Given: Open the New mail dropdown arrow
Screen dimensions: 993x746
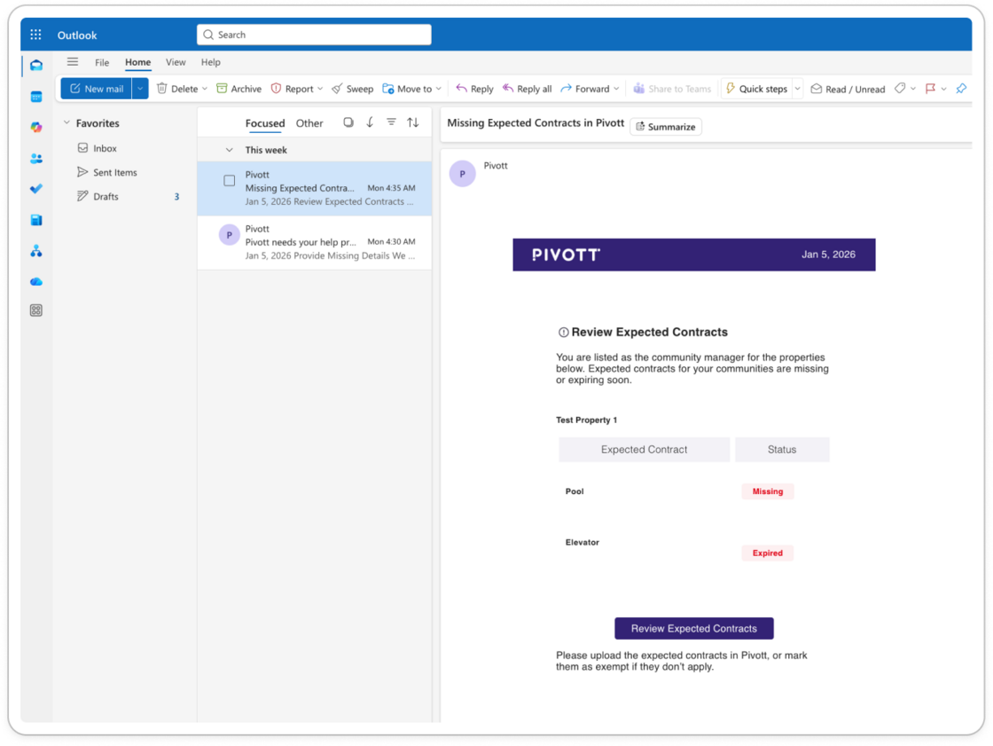Looking at the screenshot, I should point(140,89).
